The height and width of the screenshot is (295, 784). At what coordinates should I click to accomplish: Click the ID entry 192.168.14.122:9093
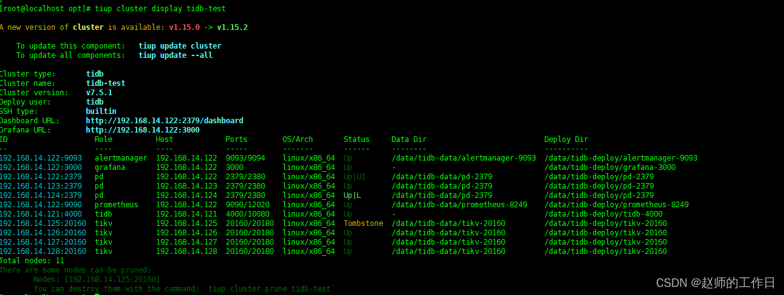tap(41, 158)
